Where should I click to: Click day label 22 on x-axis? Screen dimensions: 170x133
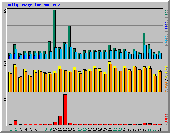pyautogui.click(x=115, y=129)
